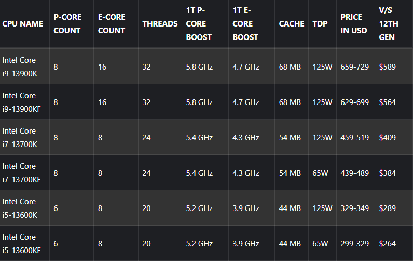Image resolution: width=413 pixels, height=261 pixels.
Task: Click the CPU NAME column header
Action: (23, 24)
